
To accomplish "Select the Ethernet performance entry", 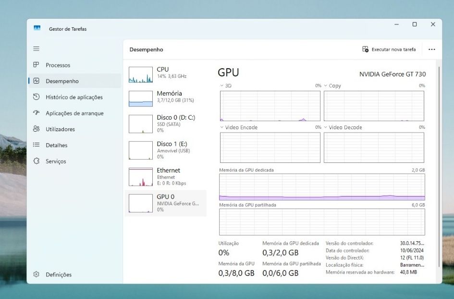I will pyautogui.click(x=165, y=176).
